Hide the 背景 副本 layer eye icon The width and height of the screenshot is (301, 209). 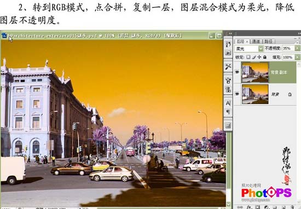(x=238, y=72)
